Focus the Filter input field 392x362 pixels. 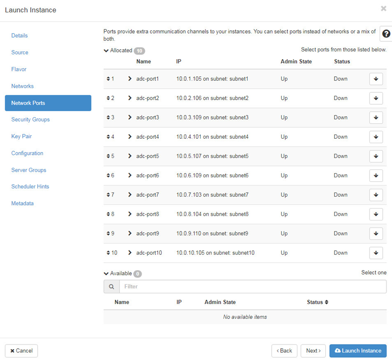pyautogui.click(x=252, y=287)
